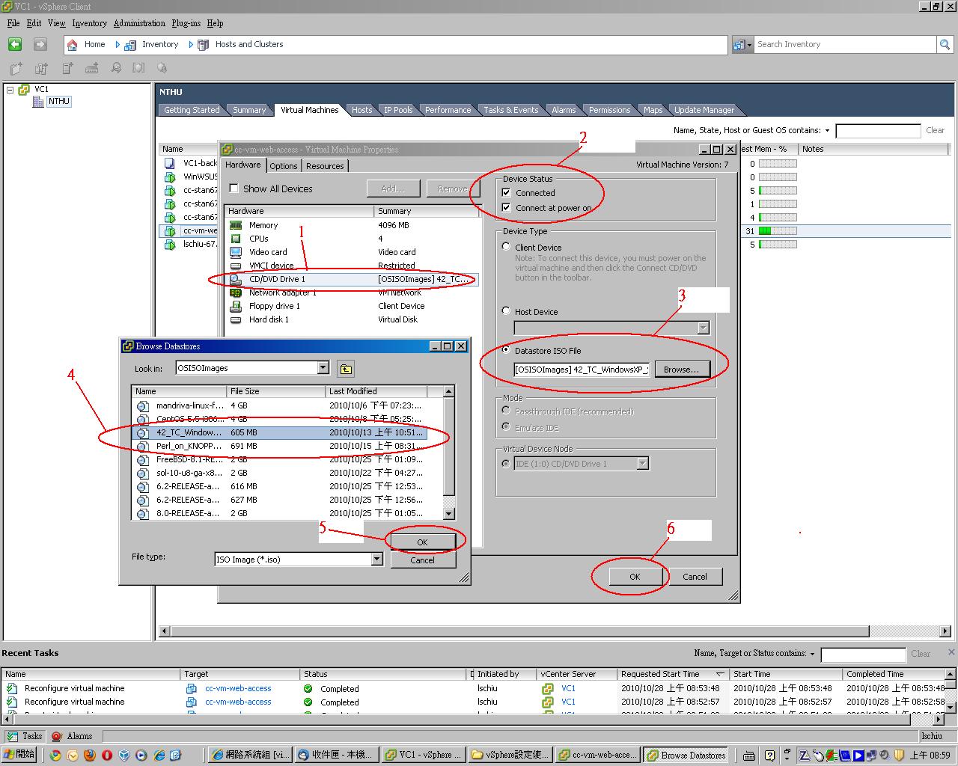958x766 pixels.
Task: Uncheck the Connected checkbox
Action: pyautogui.click(x=507, y=193)
